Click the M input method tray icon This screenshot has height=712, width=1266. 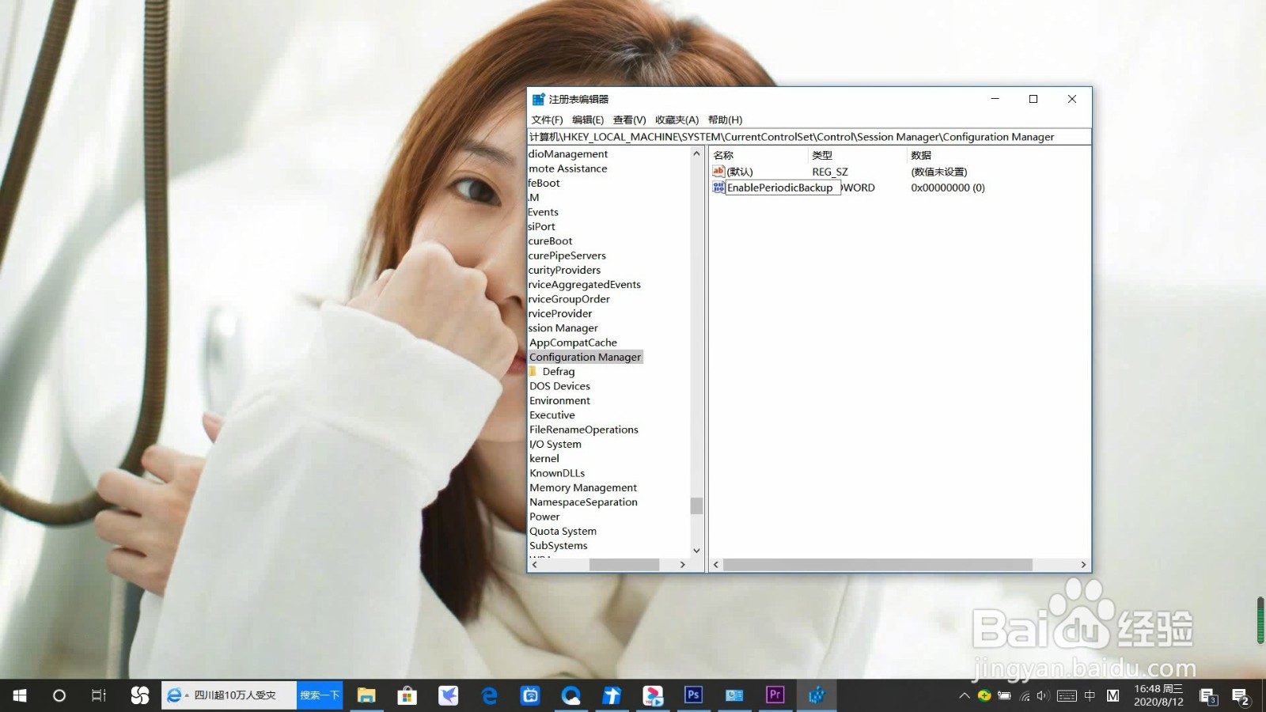[x=1113, y=696]
